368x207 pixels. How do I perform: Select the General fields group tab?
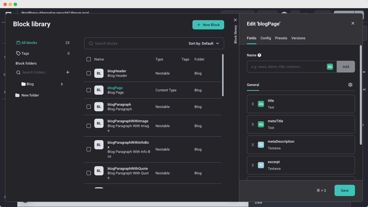tap(253, 85)
